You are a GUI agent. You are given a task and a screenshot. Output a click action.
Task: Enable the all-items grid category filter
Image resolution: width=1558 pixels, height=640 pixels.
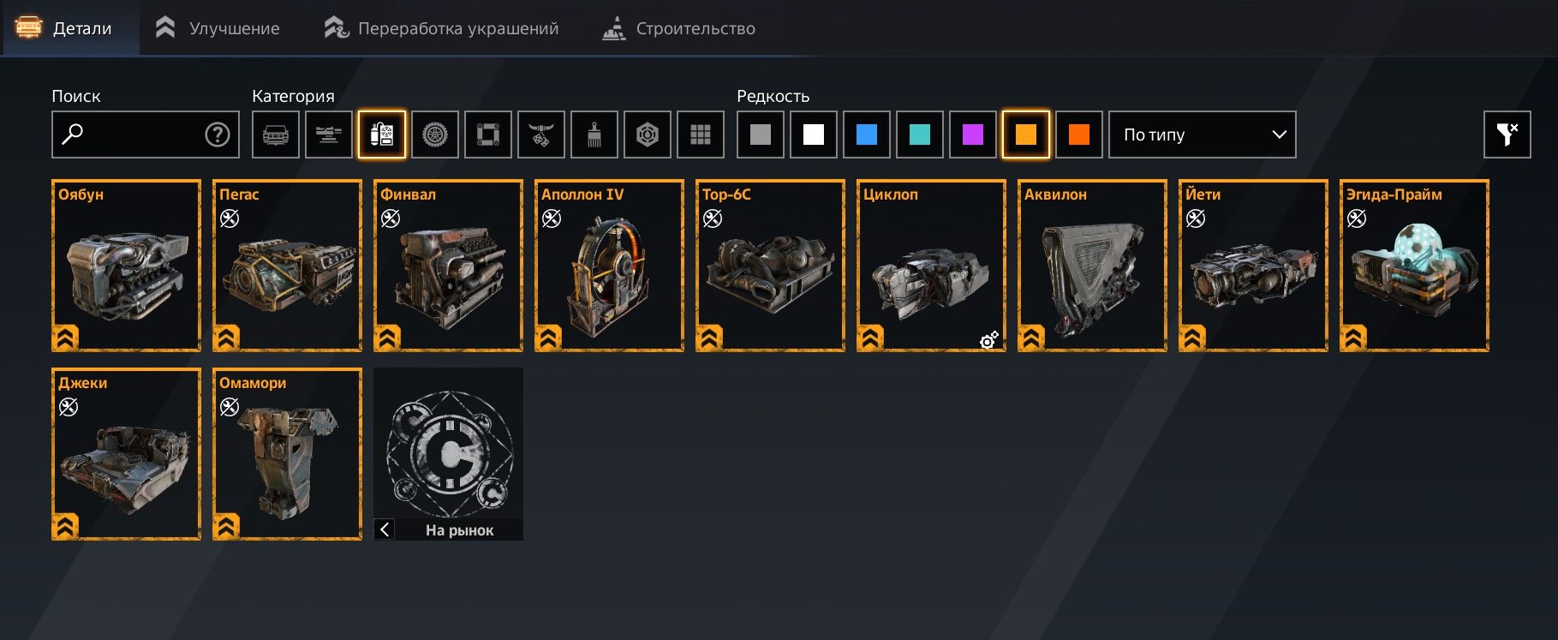pos(701,135)
